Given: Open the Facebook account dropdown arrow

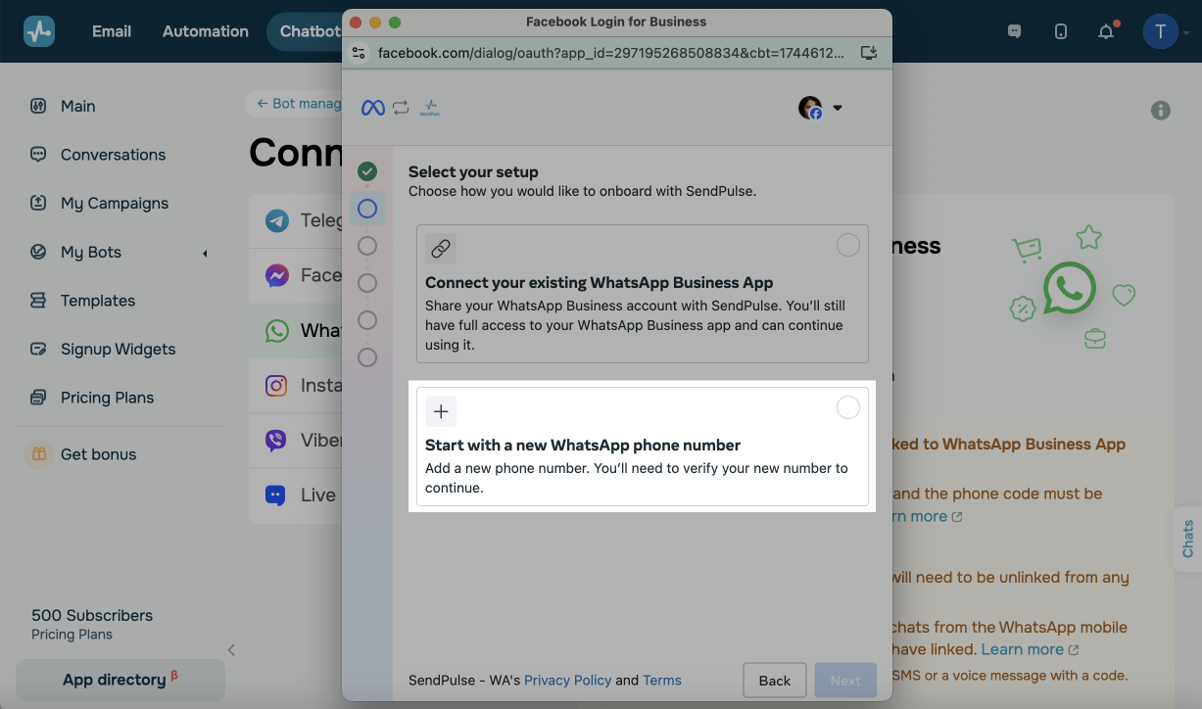Looking at the screenshot, I should 838,108.
